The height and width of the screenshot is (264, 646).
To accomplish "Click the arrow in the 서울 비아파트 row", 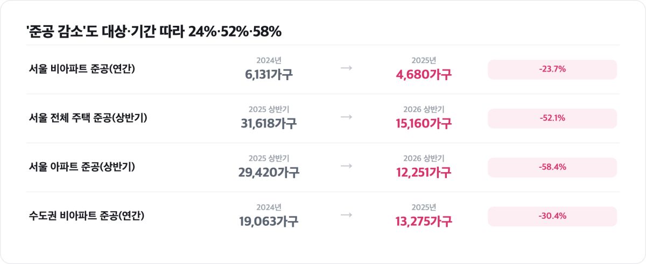I will point(347,69).
